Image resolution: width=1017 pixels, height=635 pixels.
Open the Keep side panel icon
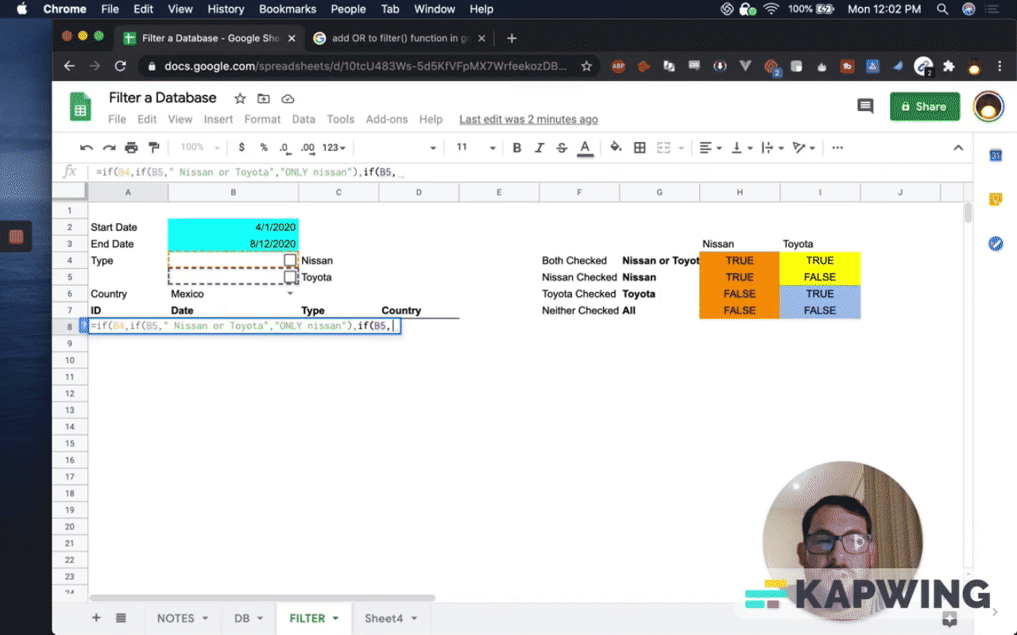coord(996,199)
